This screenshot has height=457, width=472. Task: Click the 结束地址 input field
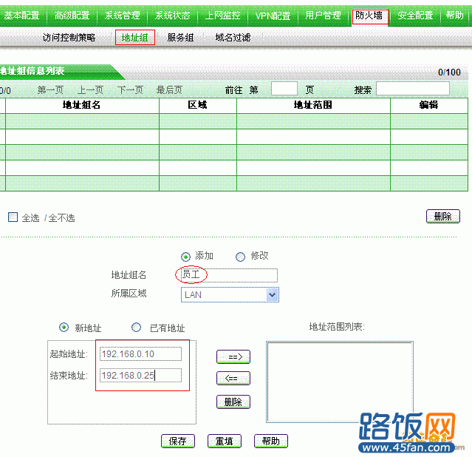click(x=140, y=376)
